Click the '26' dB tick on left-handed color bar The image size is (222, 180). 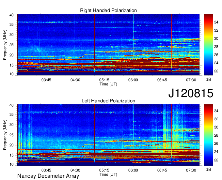point(216,144)
